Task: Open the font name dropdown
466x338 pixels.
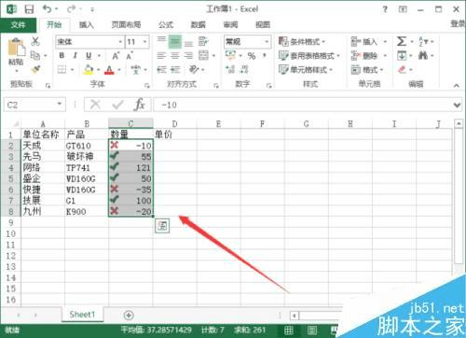Action: pyautogui.click(x=120, y=42)
